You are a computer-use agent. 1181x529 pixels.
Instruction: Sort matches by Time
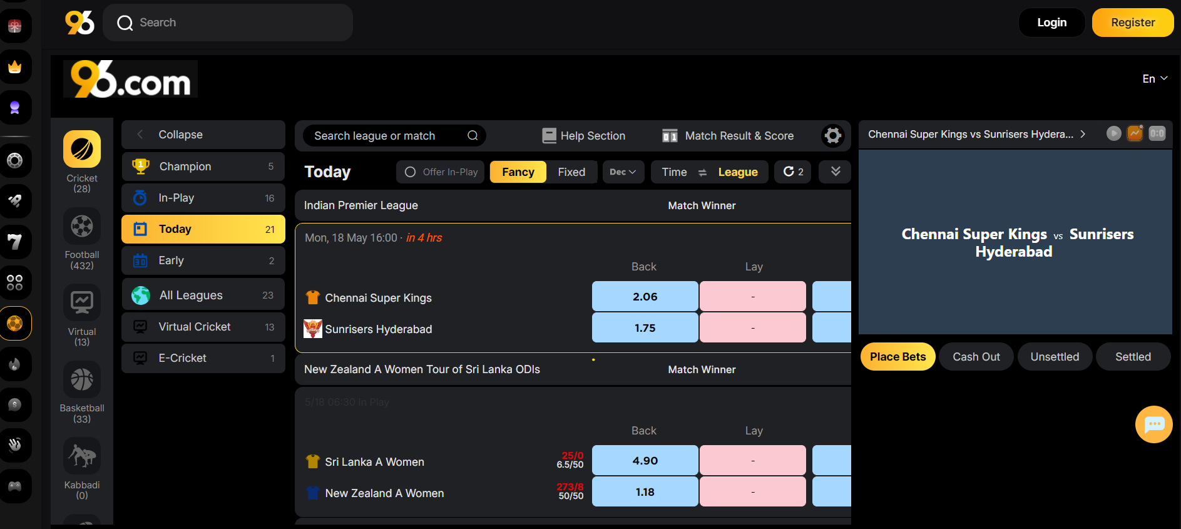tap(674, 172)
